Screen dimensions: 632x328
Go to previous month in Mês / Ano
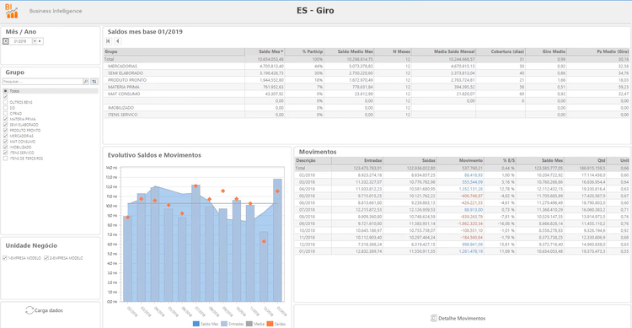(x=6, y=41)
